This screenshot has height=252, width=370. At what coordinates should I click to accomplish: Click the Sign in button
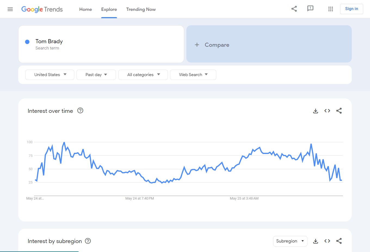tap(351, 9)
